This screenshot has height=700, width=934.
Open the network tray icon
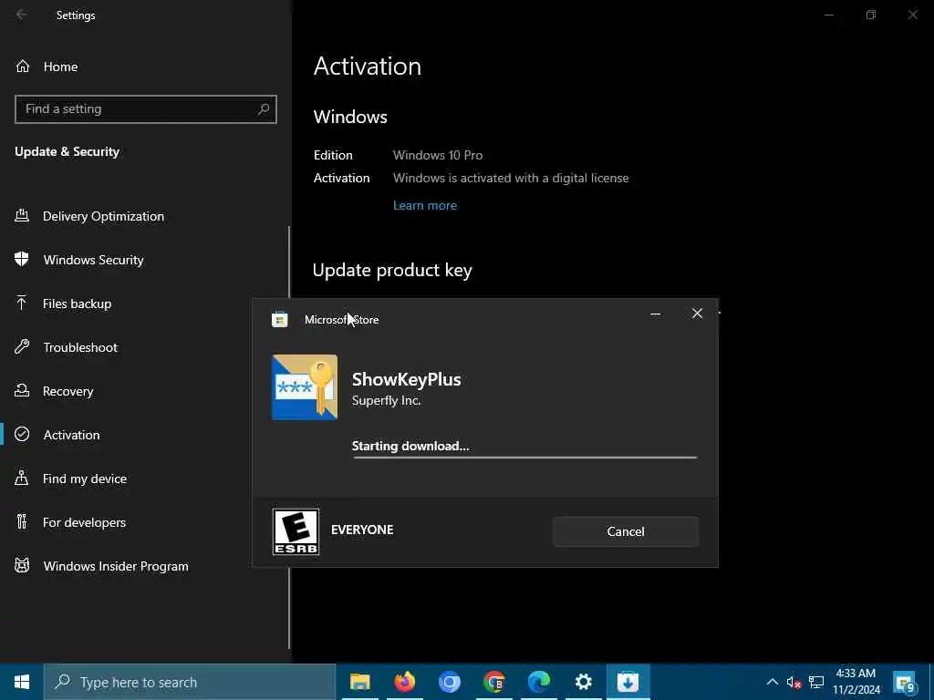click(816, 682)
